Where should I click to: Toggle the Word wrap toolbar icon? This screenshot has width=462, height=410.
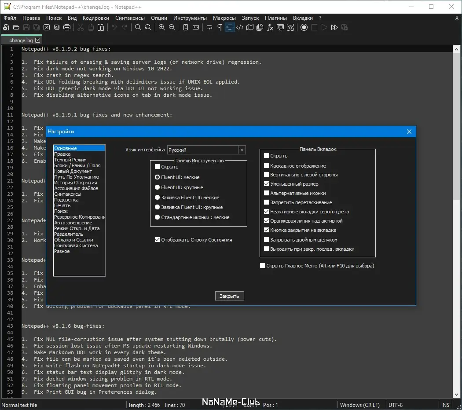[x=209, y=27]
